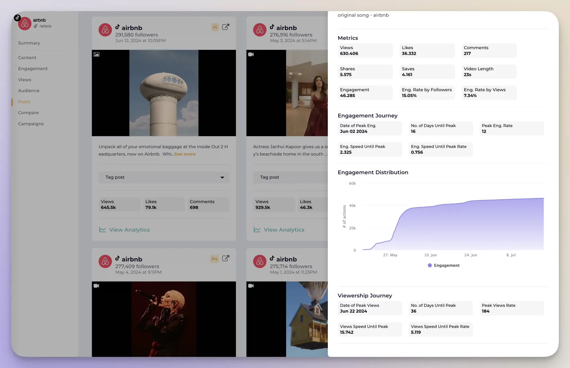The height and width of the screenshot is (368, 570).
Task: Click Comments 698 on first post
Action: pyautogui.click(x=208, y=204)
